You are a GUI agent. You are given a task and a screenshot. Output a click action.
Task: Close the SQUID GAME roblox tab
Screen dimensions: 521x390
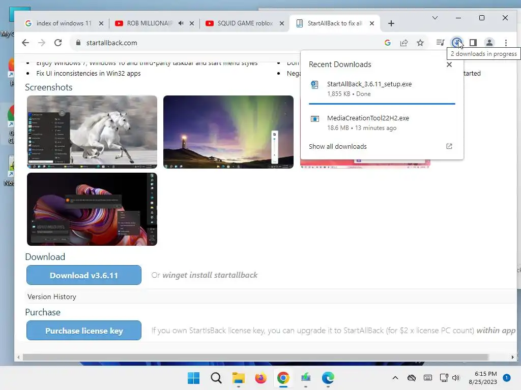[x=282, y=23]
